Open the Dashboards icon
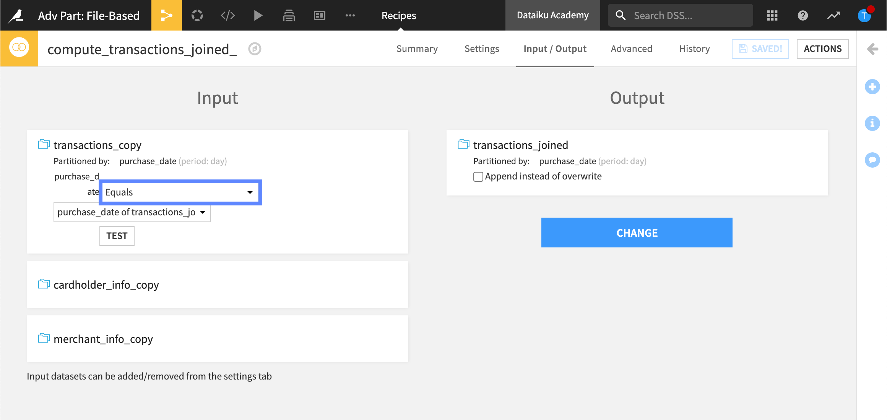The image size is (887, 420). [319, 15]
